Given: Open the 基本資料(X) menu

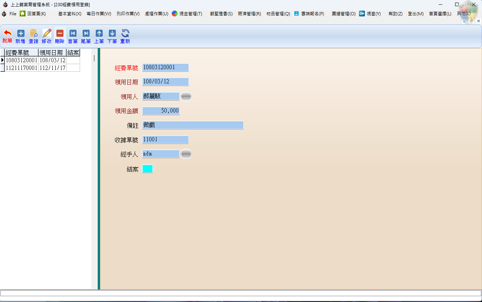Looking at the screenshot, I should pos(69,14).
